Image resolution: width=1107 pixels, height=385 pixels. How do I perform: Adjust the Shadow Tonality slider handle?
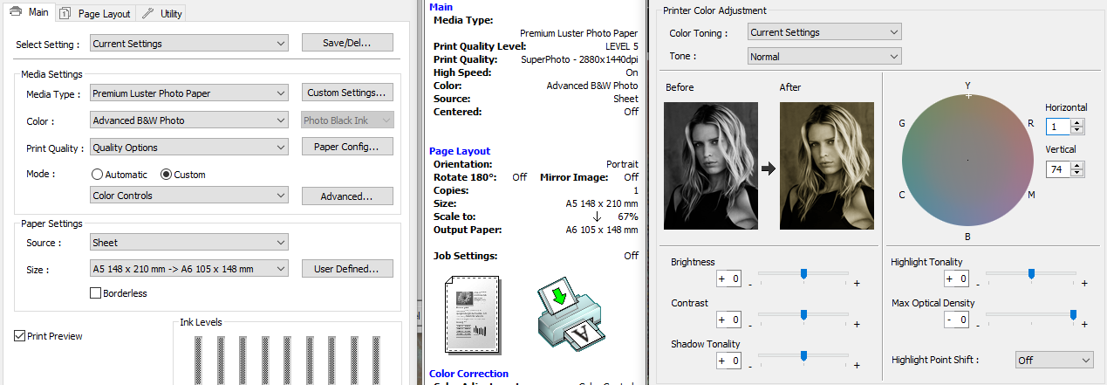pyautogui.click(x=803, y=355)
